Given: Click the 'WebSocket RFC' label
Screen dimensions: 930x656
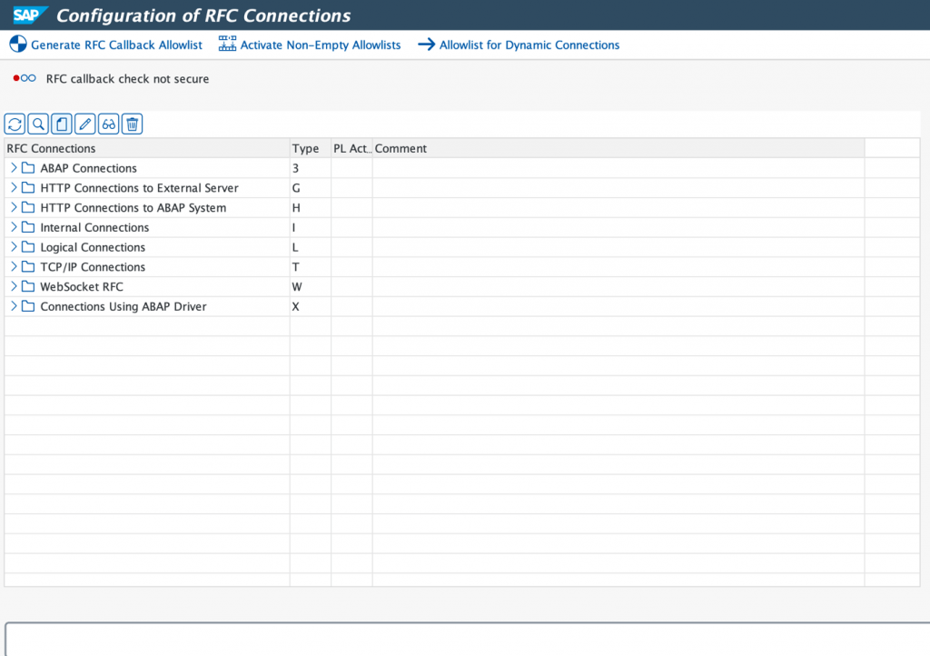Looking at the screenshot, I should click(82, 287).
